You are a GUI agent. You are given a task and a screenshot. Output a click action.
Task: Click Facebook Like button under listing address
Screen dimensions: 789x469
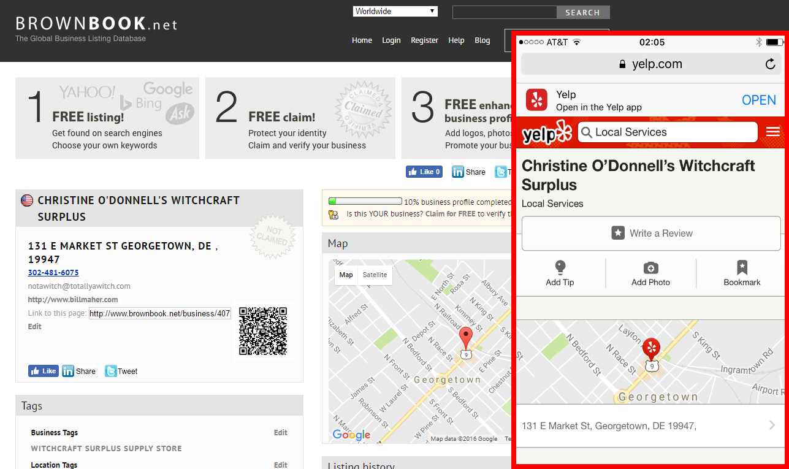43,371
